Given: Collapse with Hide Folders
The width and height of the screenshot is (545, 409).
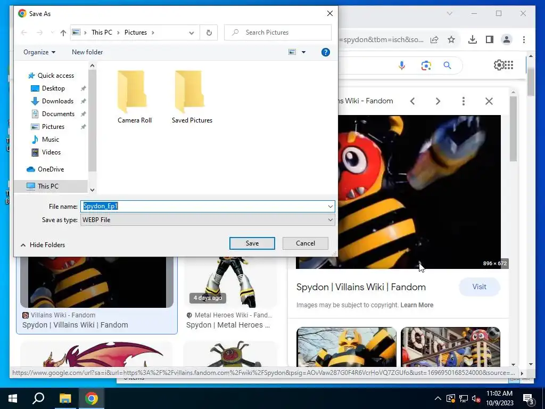Looking at the screenshot, I should point(43,245).
